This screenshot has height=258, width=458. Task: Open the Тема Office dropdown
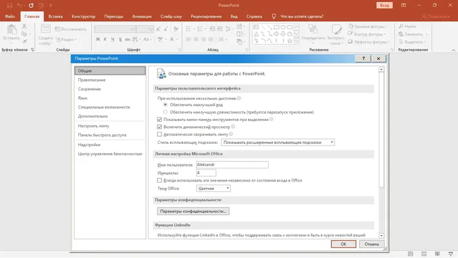click(x=214, y=188)
